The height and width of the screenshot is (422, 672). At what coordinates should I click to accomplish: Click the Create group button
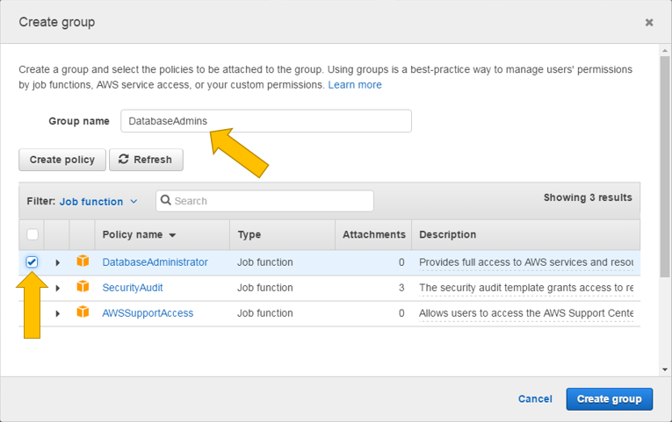(x=609, y=399)
